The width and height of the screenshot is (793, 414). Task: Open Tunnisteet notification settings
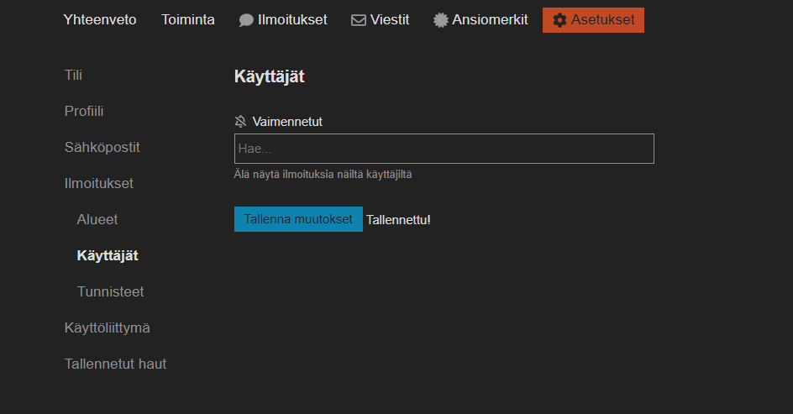110,291
